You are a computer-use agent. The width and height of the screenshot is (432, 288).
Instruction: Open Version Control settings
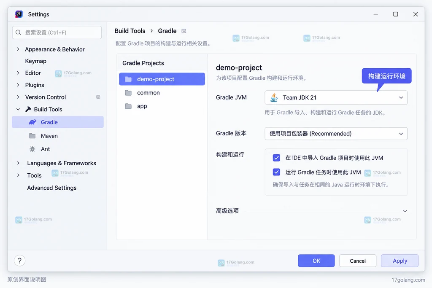click(46, 97)
